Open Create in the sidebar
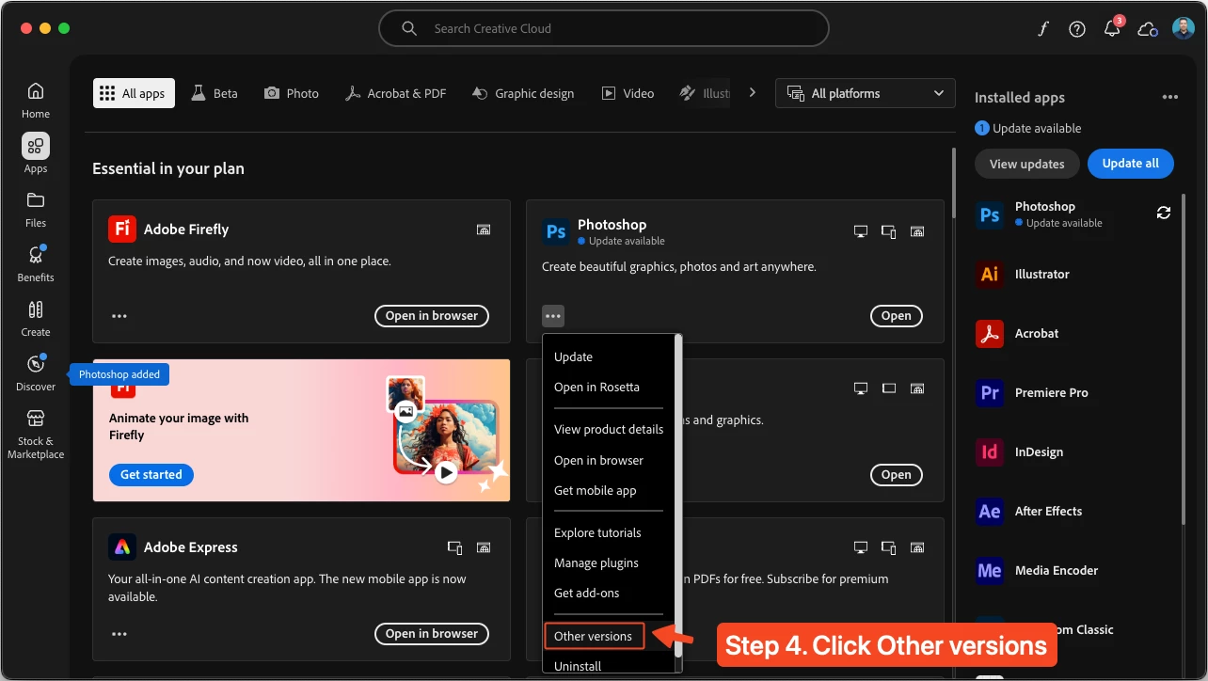Viewport: 1208px width, 681px height. click(x=36, y=318)
